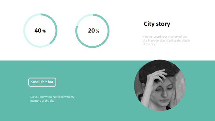The image size is (215, 121).
Task: Select the percent sign beside 40
Action: click(44, 31)
